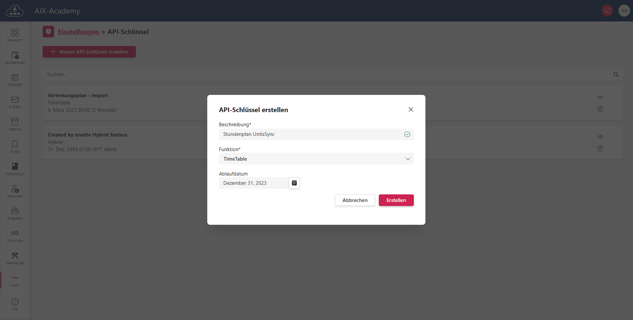Delete the Vertretungsplan - Import key

(600, 109)
